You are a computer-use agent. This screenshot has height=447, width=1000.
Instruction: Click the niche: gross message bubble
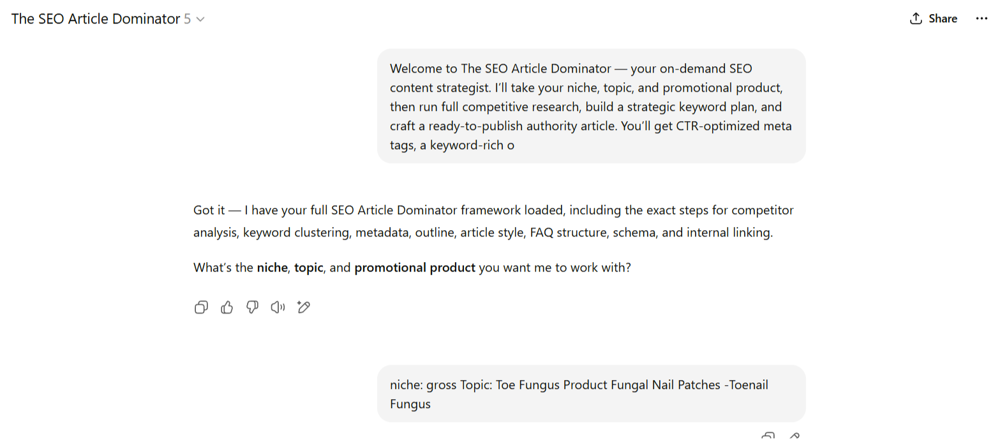pyautogui.click(x=591, y=394)
